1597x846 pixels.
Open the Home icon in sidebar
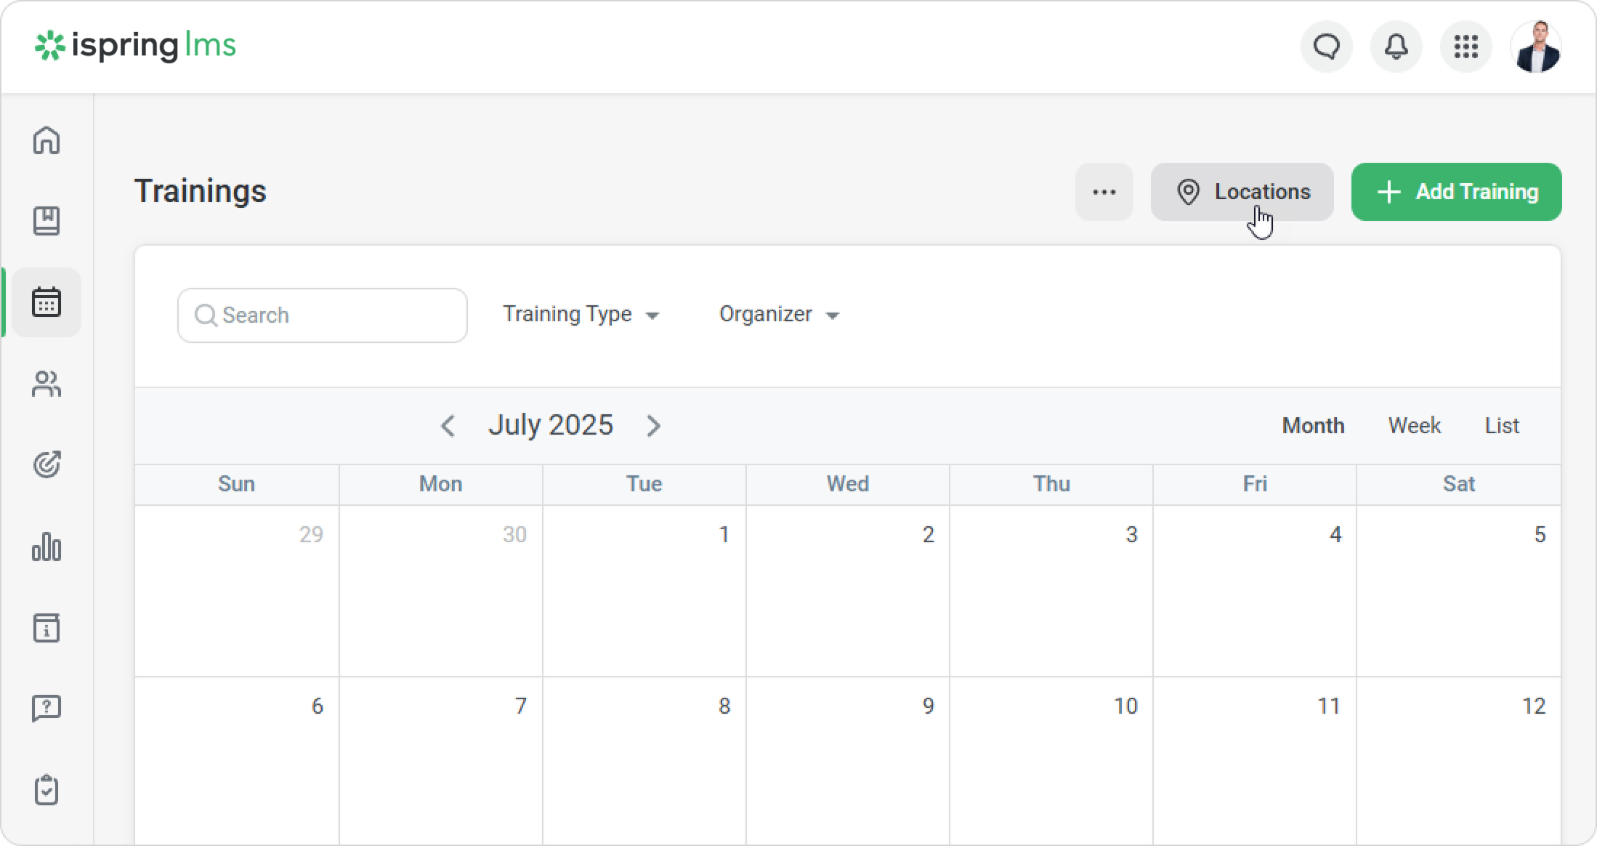click(x=47, y=140)
